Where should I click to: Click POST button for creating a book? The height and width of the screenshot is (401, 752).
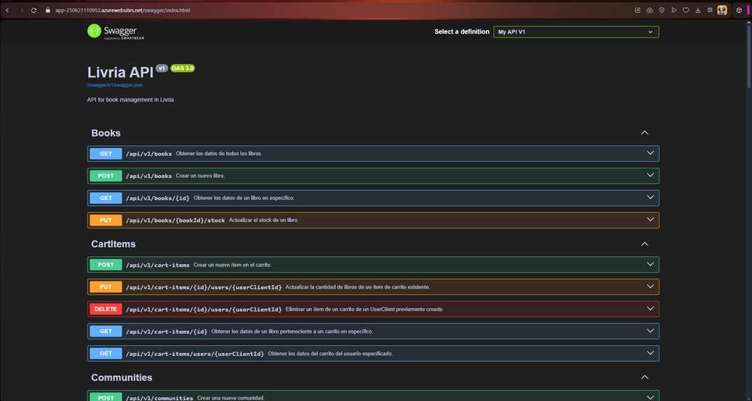pos(106,176)
